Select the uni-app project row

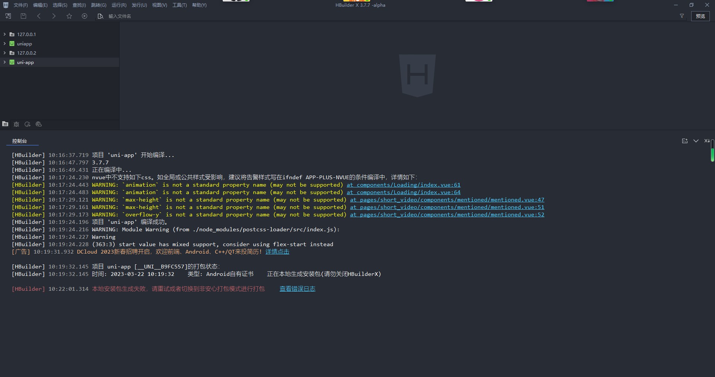tap(60, 62)
